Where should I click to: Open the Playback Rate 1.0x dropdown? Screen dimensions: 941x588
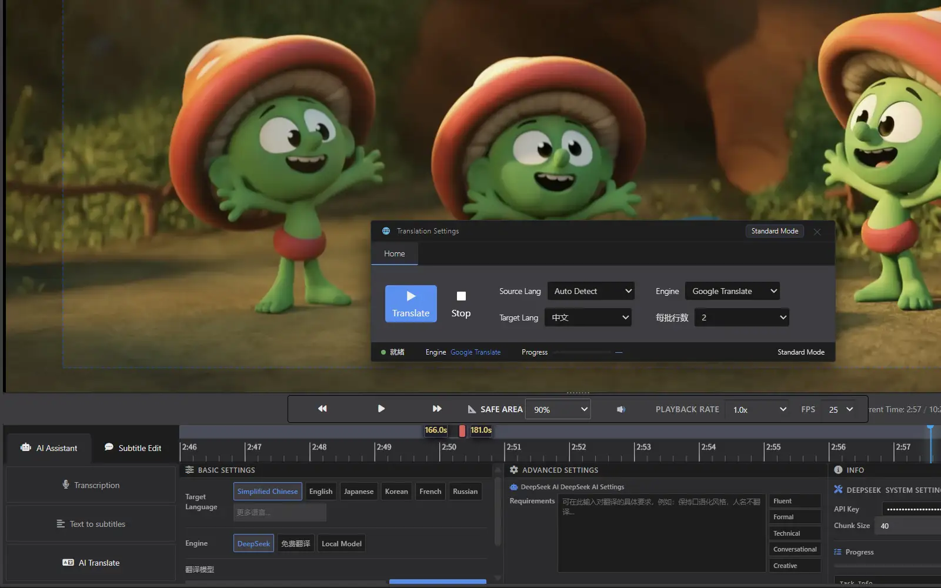[x=758, y=409]
